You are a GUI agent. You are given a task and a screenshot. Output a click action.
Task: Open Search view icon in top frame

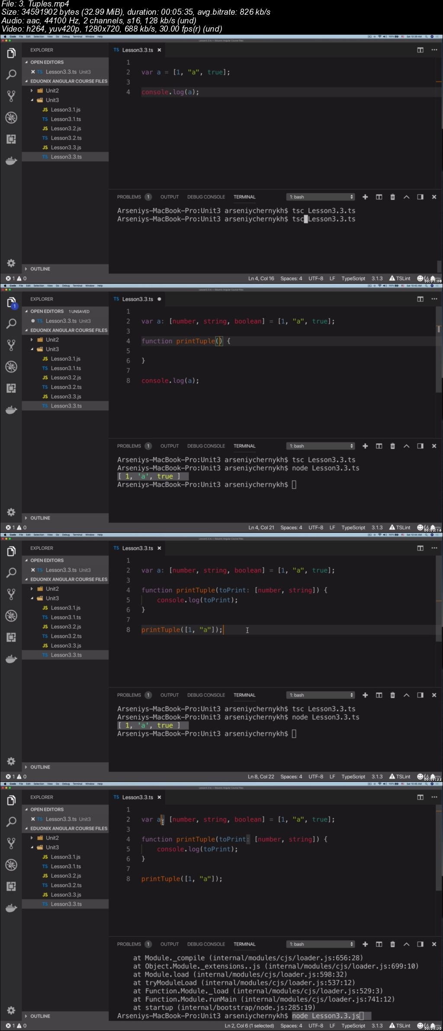11,75
